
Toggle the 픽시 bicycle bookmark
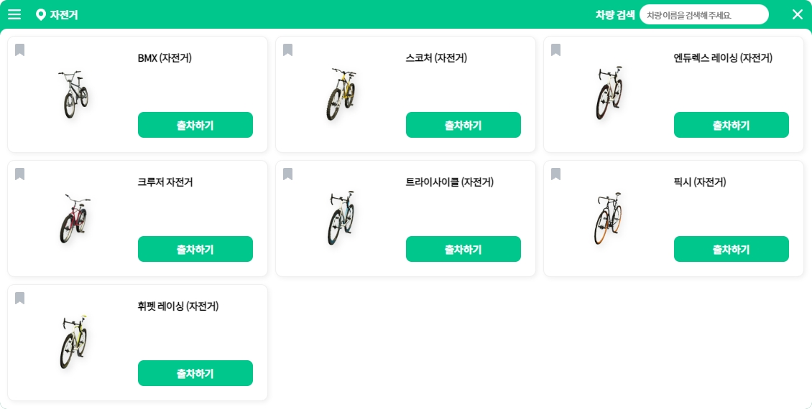[556, 174]
